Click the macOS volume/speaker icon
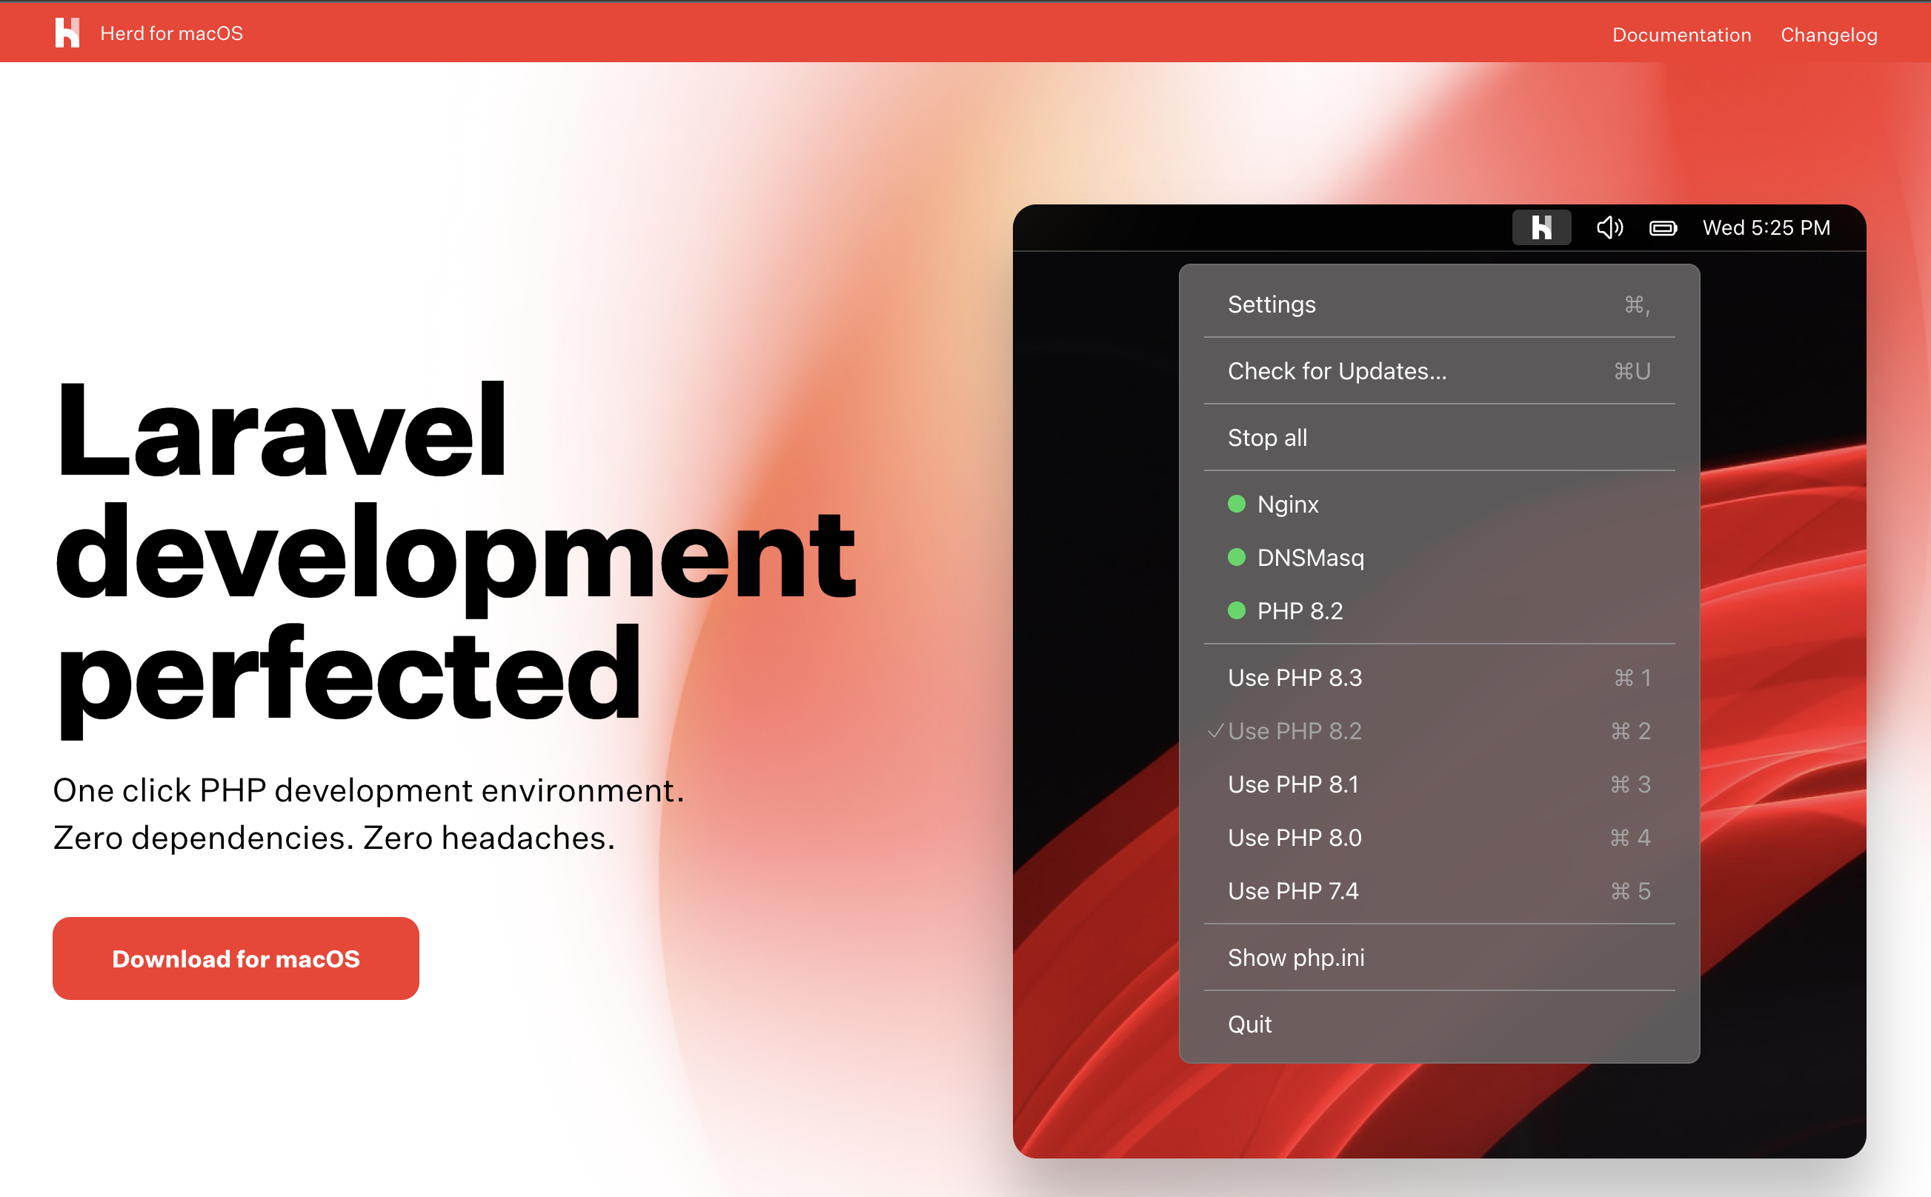The image size is (1931, 1197). 1608,227
